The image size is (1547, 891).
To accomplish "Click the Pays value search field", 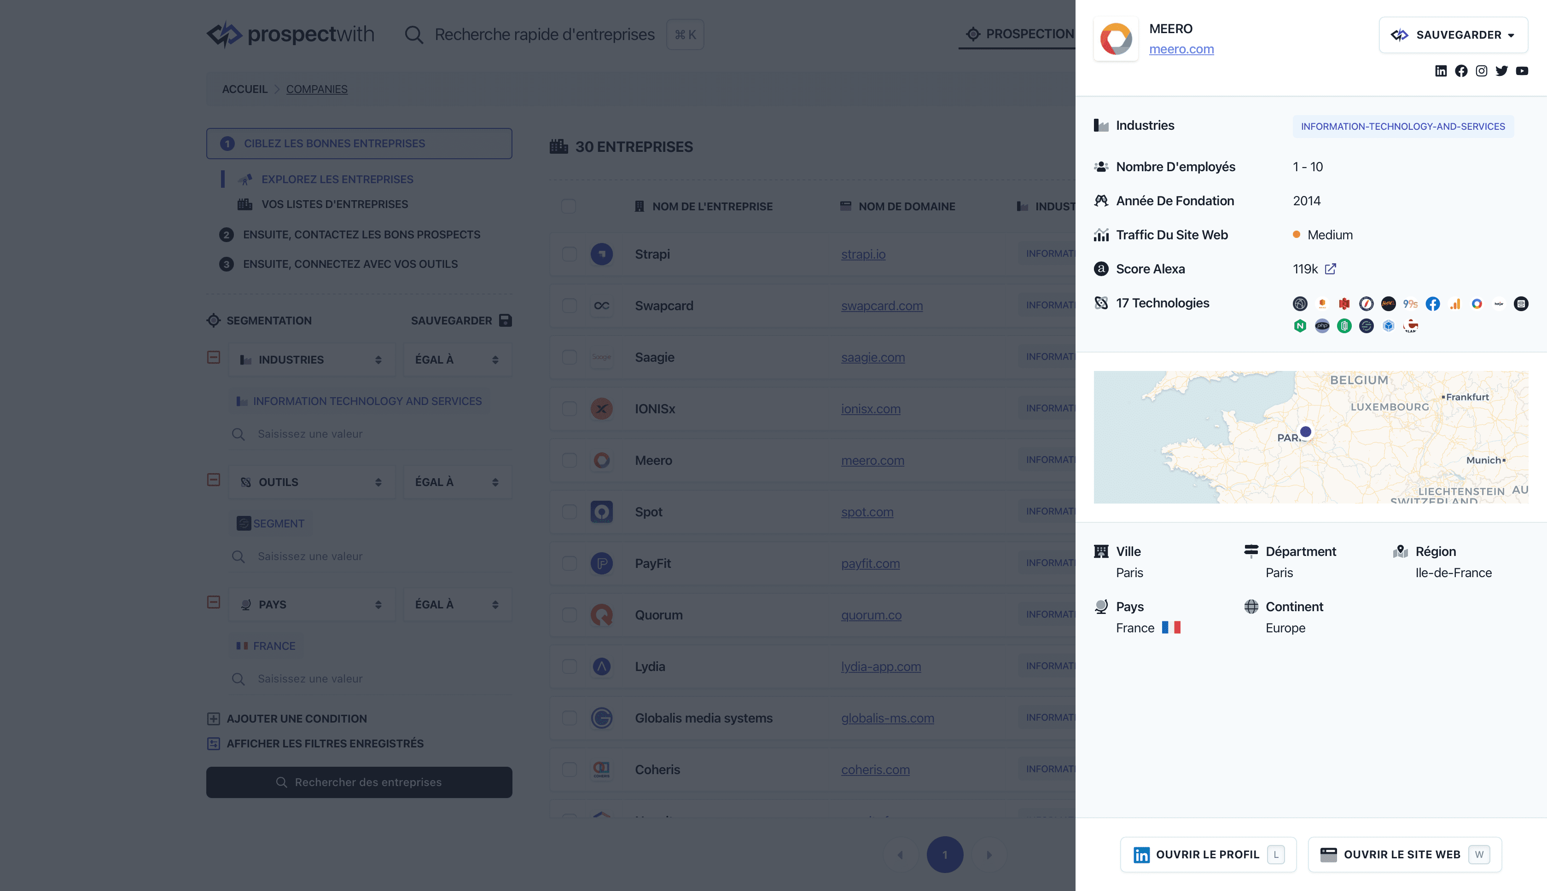I will [370, 679].
